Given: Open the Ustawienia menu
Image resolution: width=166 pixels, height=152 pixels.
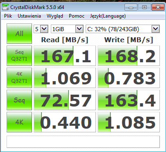Looking at the screenshot, I should click(29, 16).
